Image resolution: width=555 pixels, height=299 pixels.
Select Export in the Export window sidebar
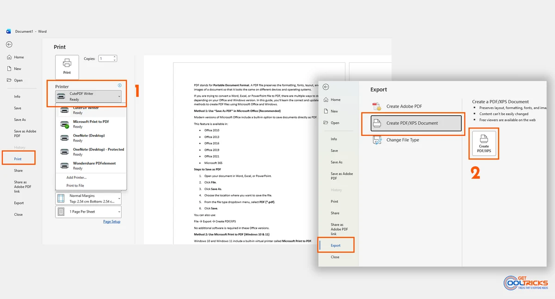[336, 245]
